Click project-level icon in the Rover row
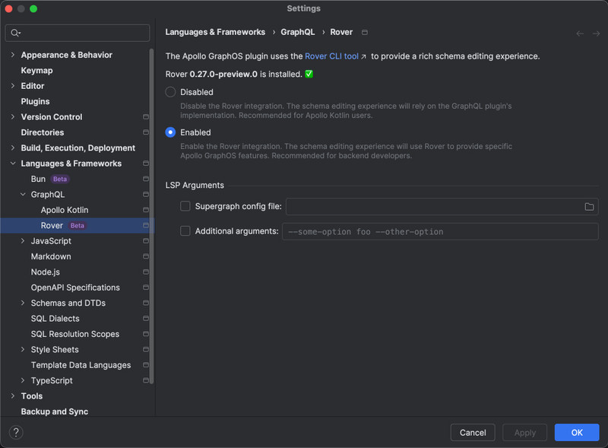Viewport: 608px width, 448px height. click(x=146, y=226)
